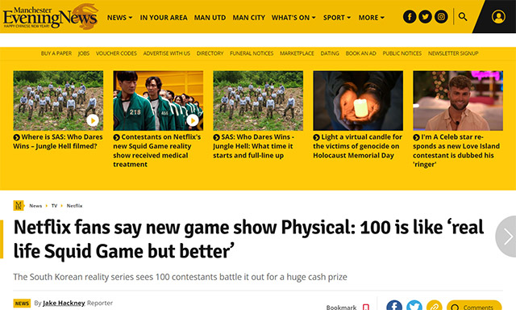516x310 pixels.
Task: Open DATING link
Action: coord(330,53)
